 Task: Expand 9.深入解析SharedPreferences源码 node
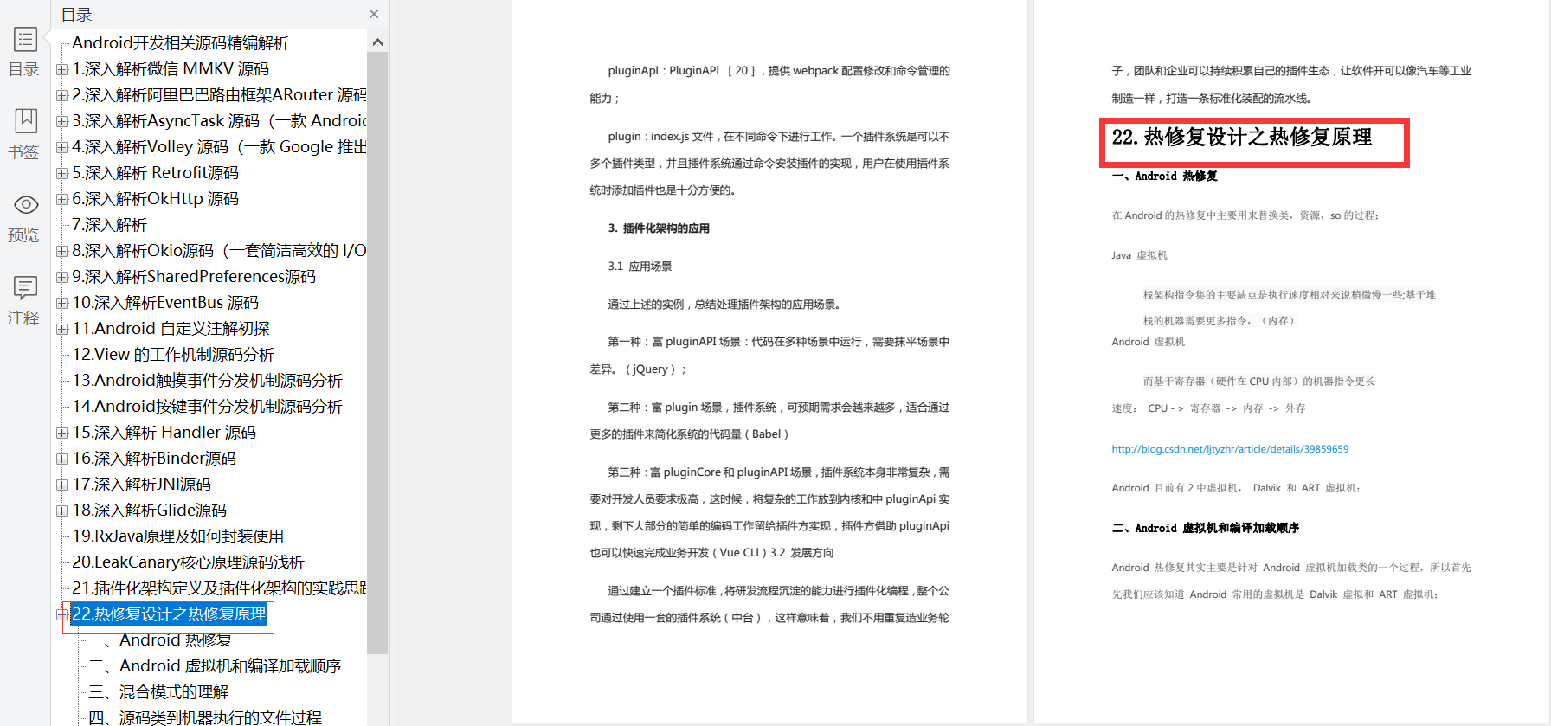[61, 277]
